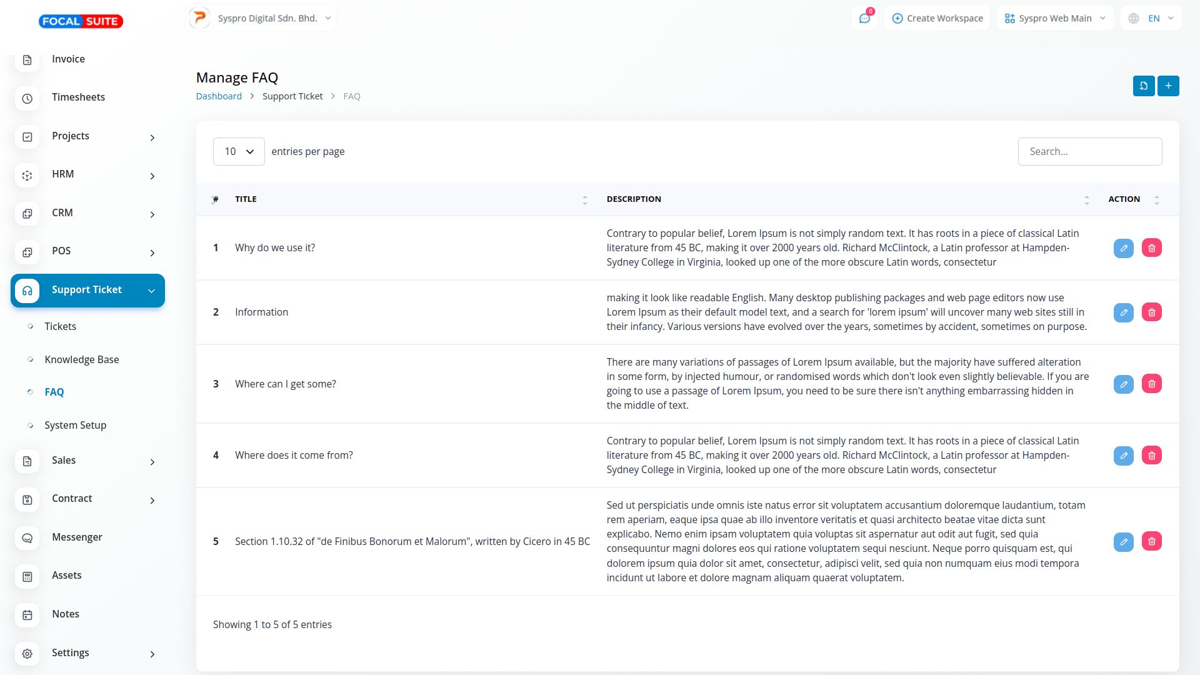Image resolution: width=1200 pixels, height=675 pixels.
Task: Open the entries per page dropdown
Action: tap(239, 152)
